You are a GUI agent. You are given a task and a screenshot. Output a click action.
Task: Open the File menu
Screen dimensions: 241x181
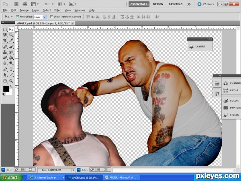tap(5, 10)
